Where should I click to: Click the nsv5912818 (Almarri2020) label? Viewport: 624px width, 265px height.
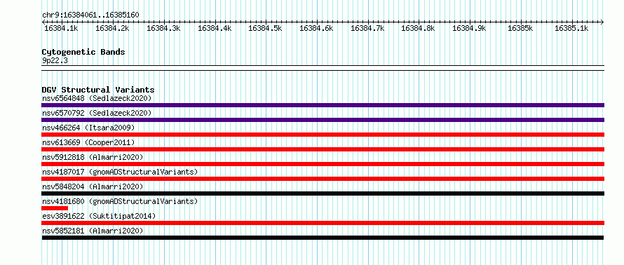93,157
